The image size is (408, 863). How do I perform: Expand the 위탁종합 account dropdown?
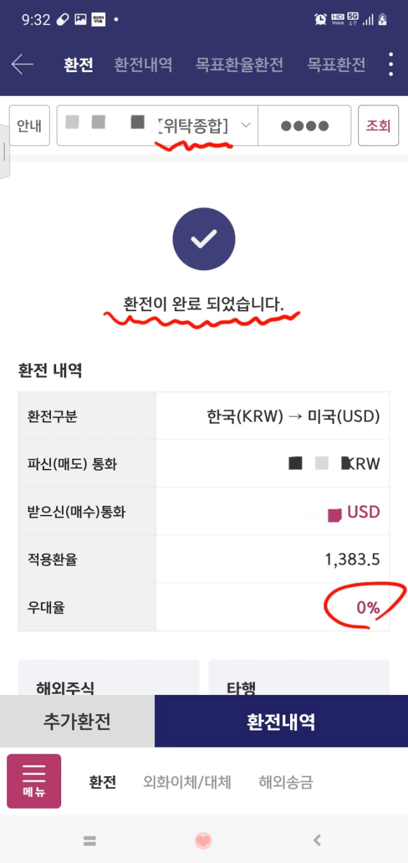157,126
